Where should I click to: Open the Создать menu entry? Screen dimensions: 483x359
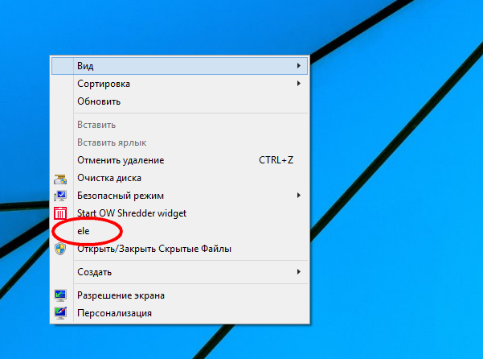coord(179,272)
